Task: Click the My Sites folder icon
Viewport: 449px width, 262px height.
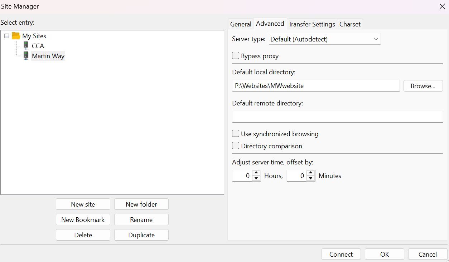Action: pos(16,36)
